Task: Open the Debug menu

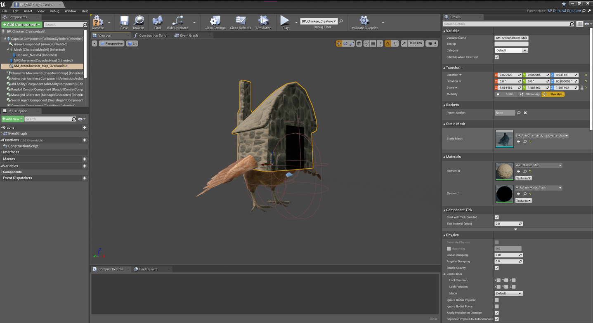Action: 54,11
